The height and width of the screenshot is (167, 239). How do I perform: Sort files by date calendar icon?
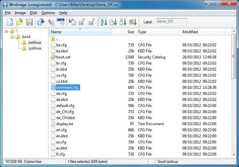click(x=133, y=22)
